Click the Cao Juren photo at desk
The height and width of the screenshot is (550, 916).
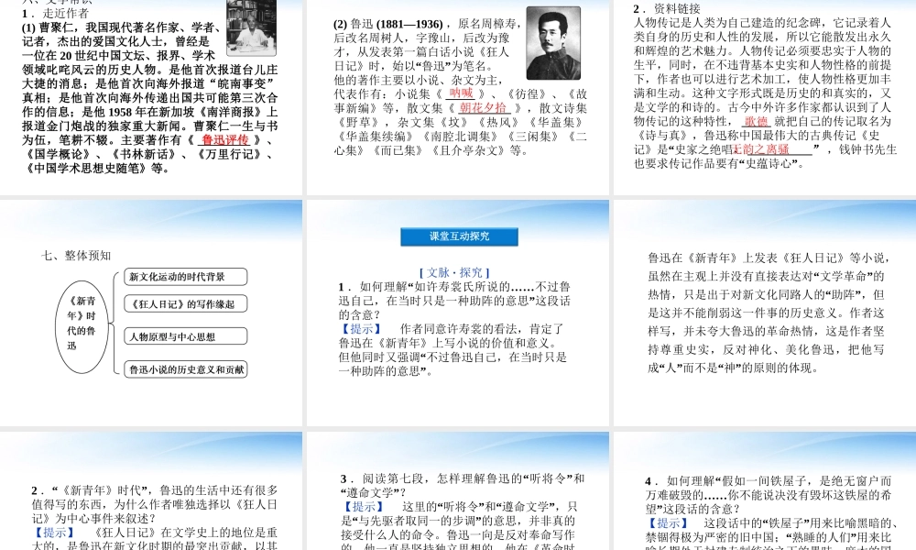(x=251, y=27)
